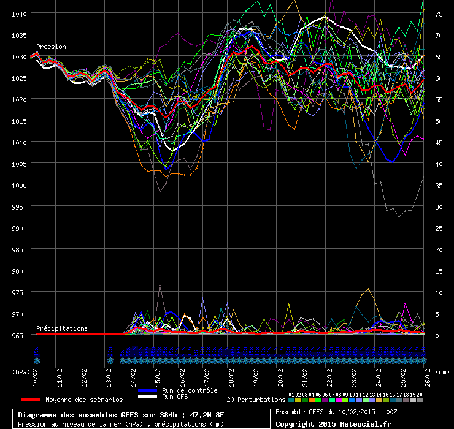Select perturbation 20 gray legend swatch

point(420,400)
